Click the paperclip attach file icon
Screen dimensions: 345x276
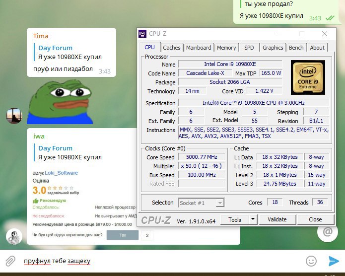[10, 261]
